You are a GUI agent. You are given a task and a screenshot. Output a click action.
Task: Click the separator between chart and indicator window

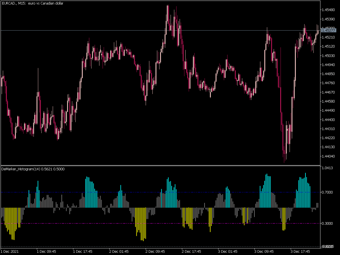[166, 165]
